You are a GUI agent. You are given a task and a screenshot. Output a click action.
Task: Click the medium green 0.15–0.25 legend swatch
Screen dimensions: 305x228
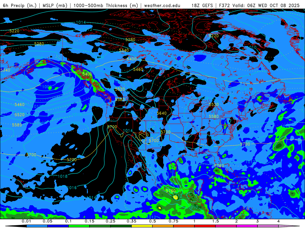(100, 226)
